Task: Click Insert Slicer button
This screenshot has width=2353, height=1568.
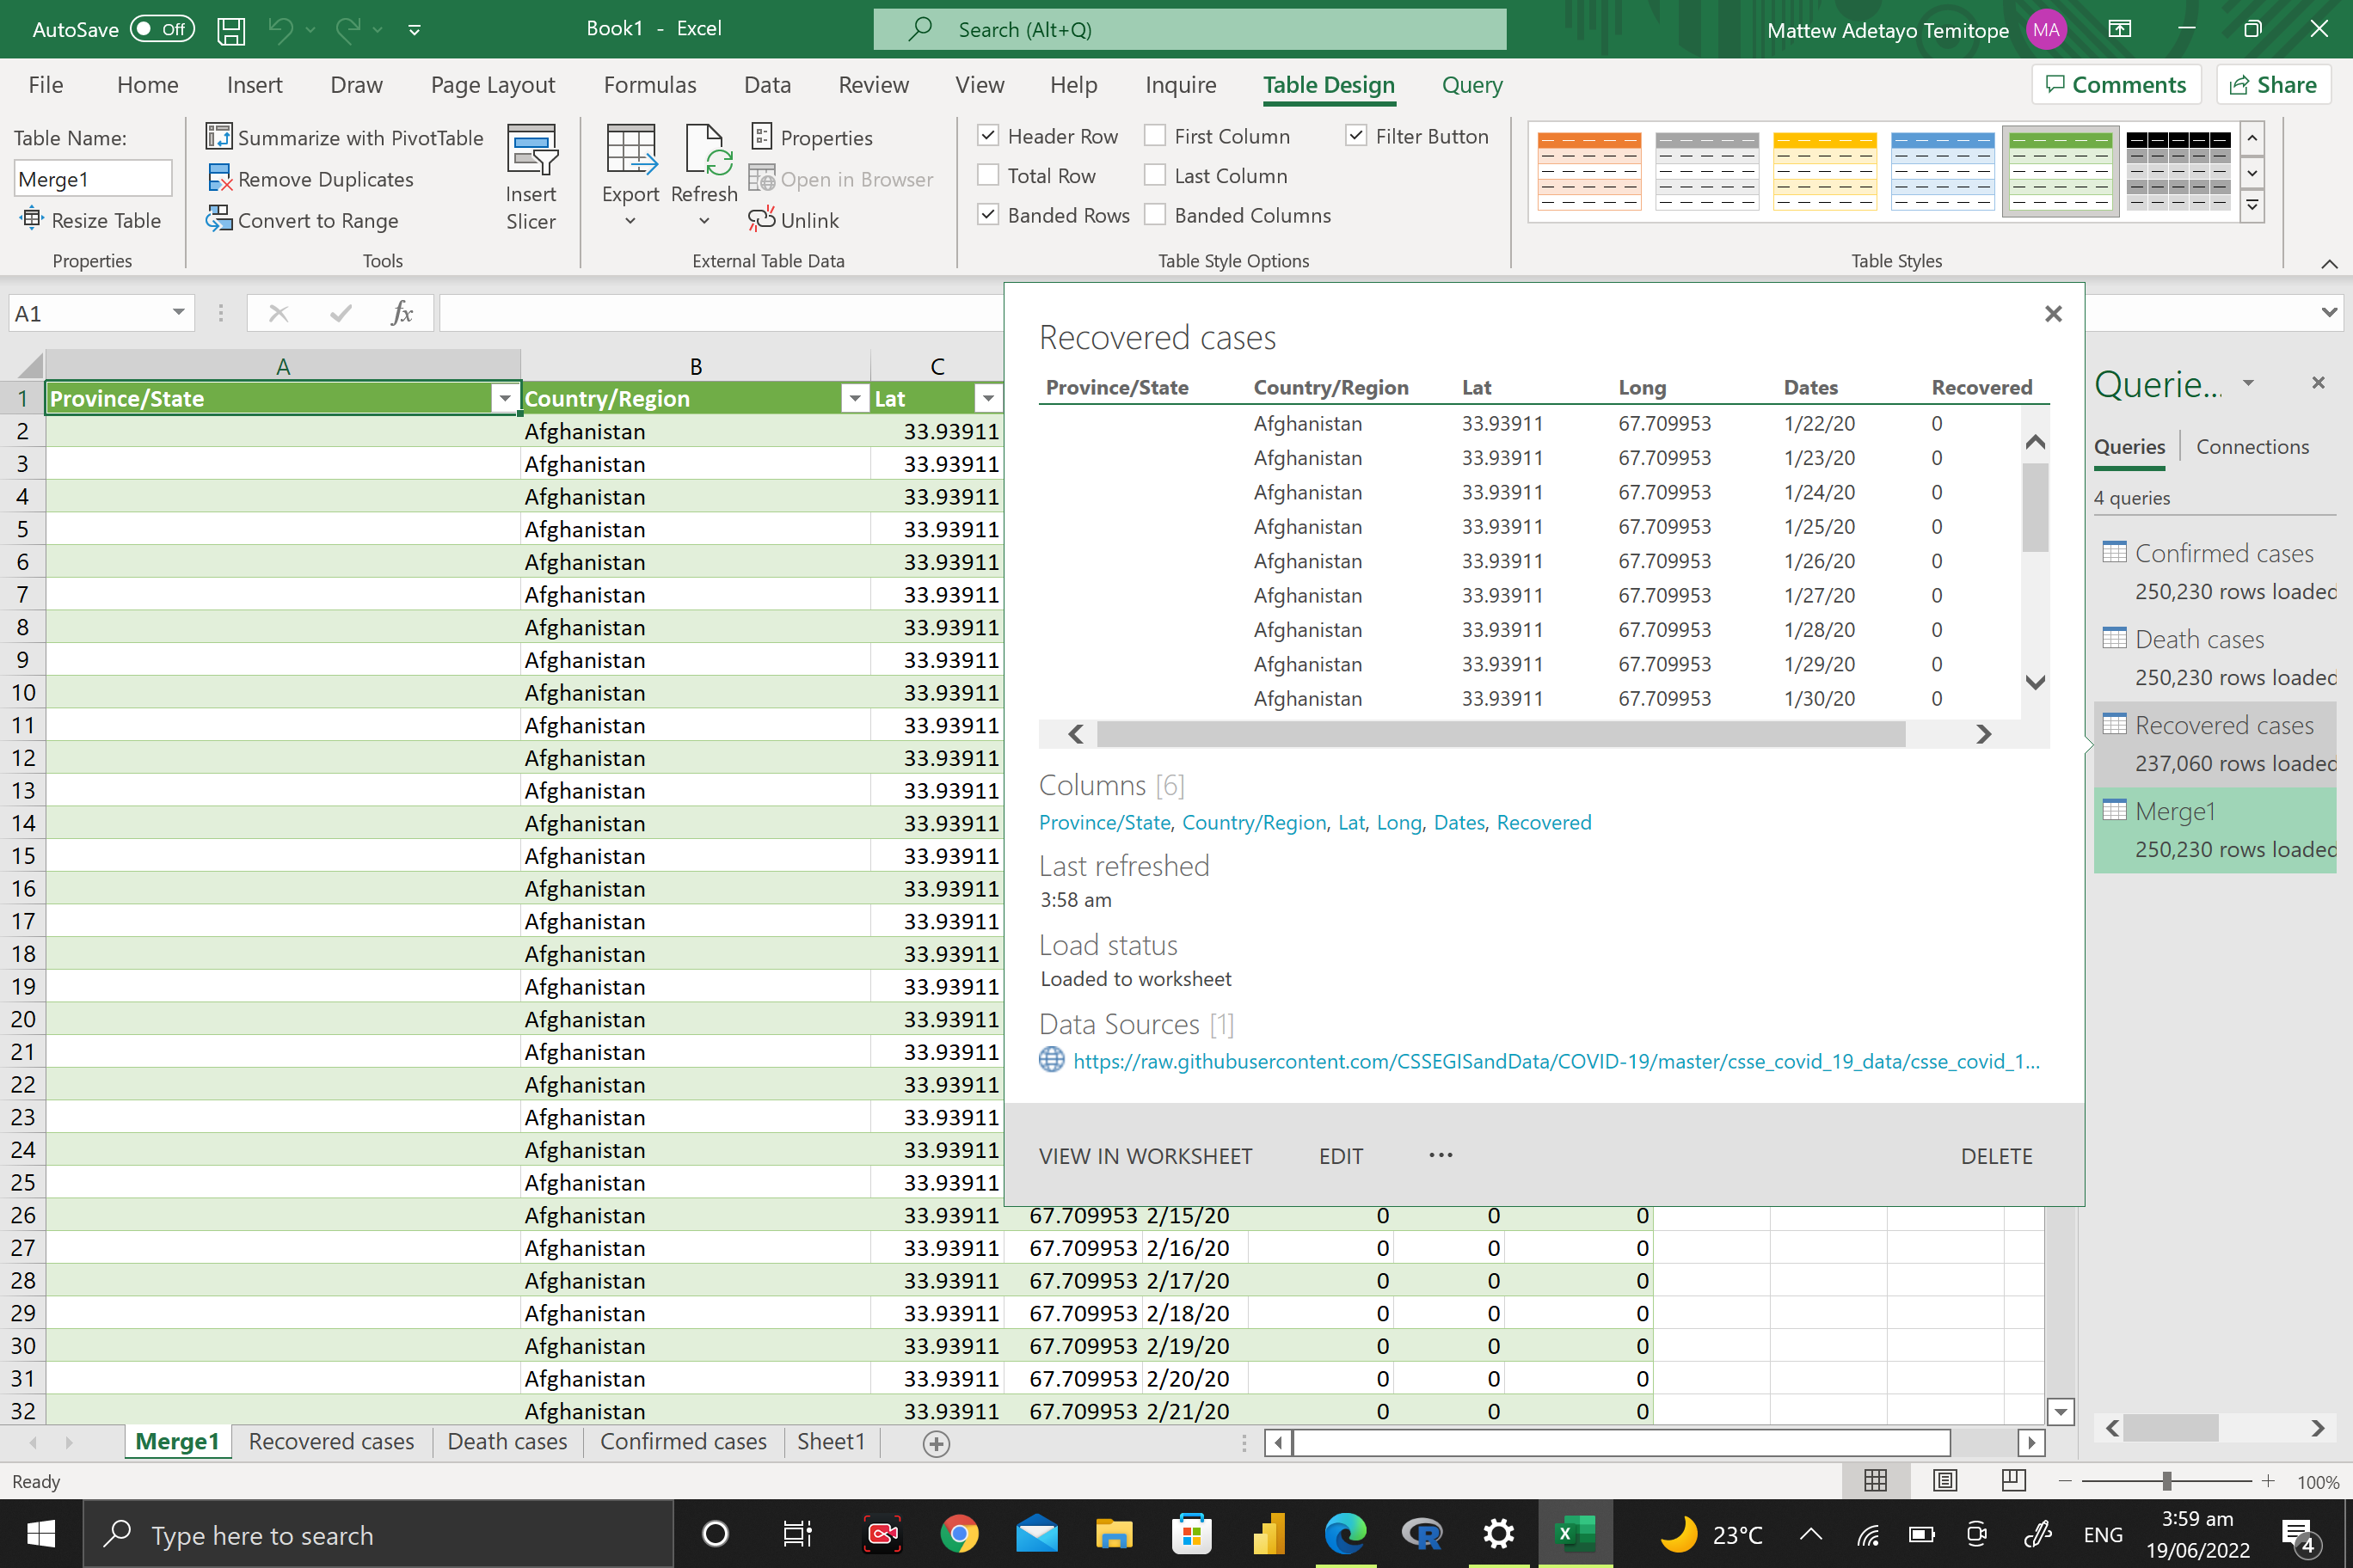Action: (531, 178)
